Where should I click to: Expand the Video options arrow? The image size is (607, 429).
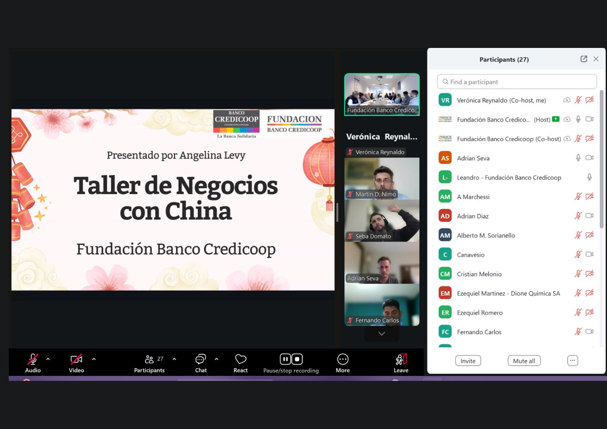point(94,359)
